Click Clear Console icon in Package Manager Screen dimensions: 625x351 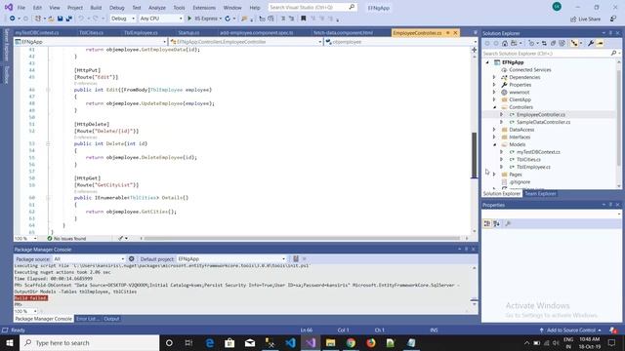click(x=296, y=258)
